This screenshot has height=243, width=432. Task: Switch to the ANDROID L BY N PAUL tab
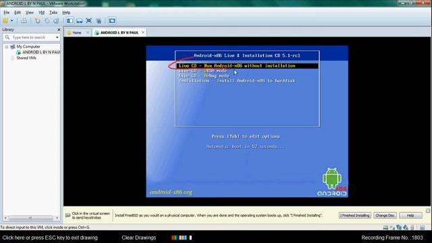click(x=119, y=32)
